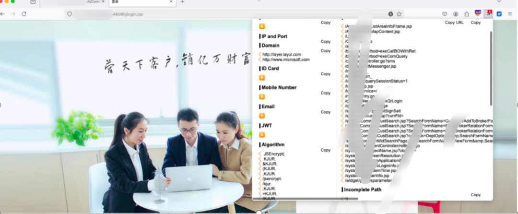Open a new tab with plus button
The height and width of the screenshot is (214, 518).
(182, 1)
